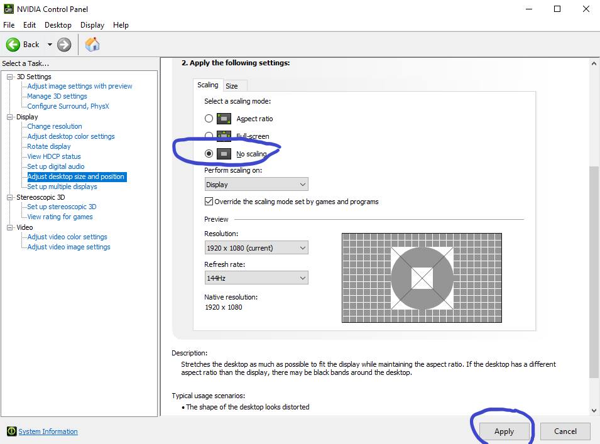Click the scrollbar down arrow
Viewport: 600px width, 444px height.
[594, 411]
